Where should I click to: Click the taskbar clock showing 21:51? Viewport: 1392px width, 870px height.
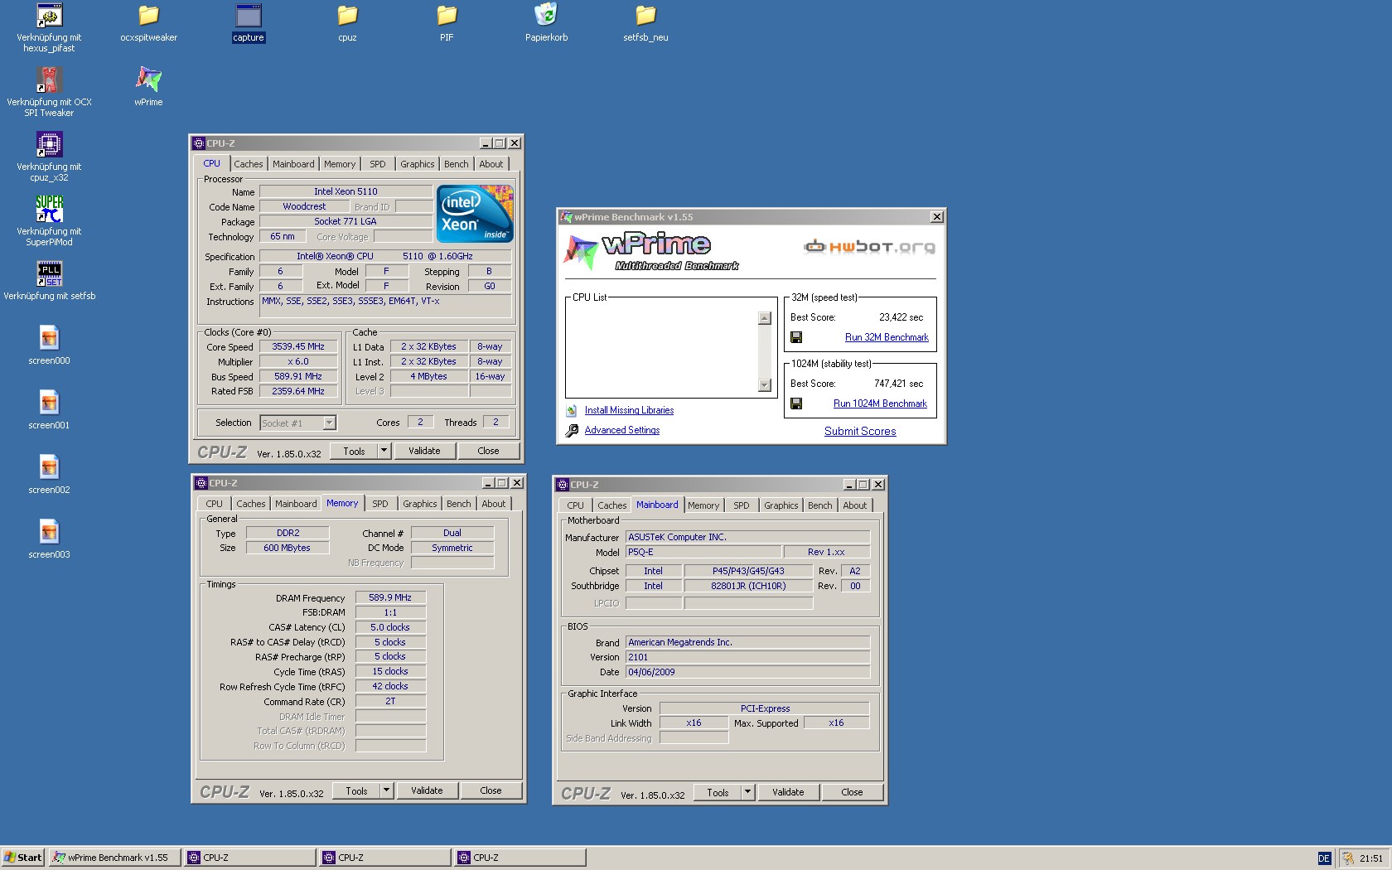point(1371,858)
